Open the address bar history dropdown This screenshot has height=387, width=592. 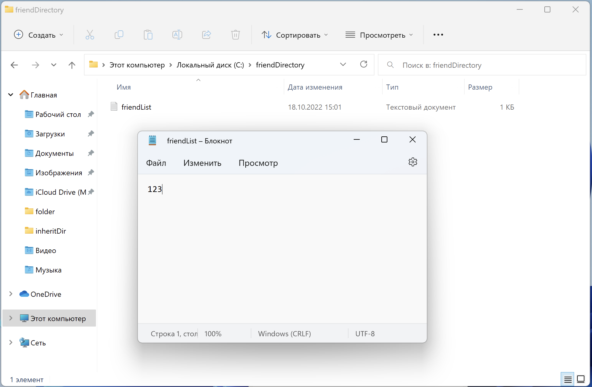click(343, 64)
